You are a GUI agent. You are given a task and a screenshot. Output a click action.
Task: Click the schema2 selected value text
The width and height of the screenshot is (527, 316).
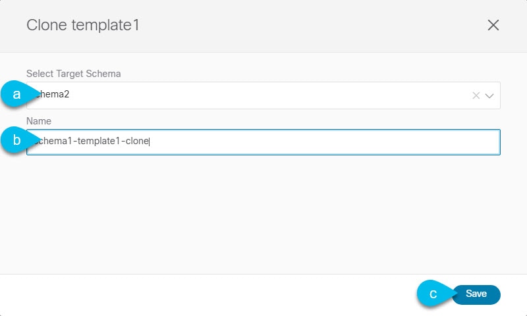point(52,94)
